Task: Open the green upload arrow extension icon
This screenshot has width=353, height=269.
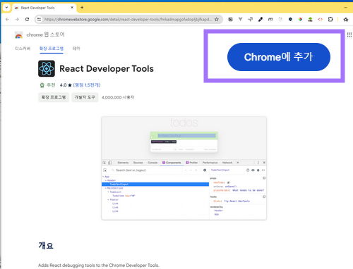Action: click(x=310, y=19)
